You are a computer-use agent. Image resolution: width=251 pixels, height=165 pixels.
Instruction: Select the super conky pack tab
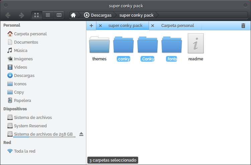(125, 26)
